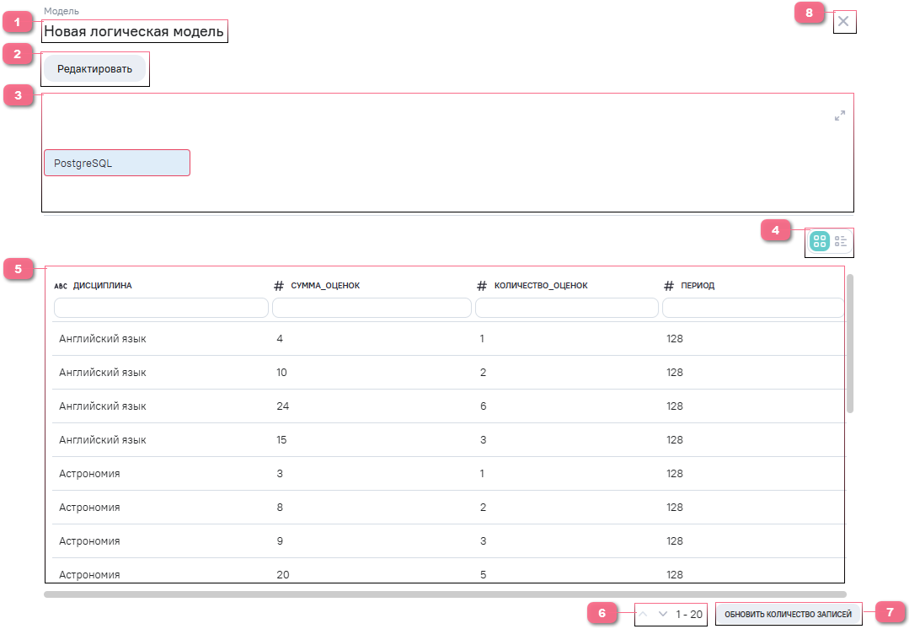Click the hash icon beside КОЛИЧЕСТВО_ОЦЕНОК
Image resolution: width=909 pixels, height=629 pixels.
482,286
